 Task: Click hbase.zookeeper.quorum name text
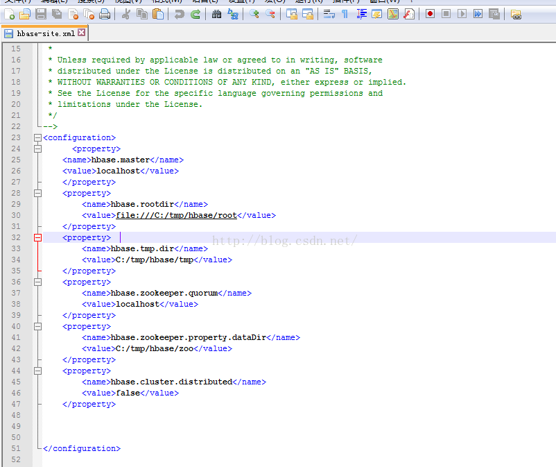164,293
